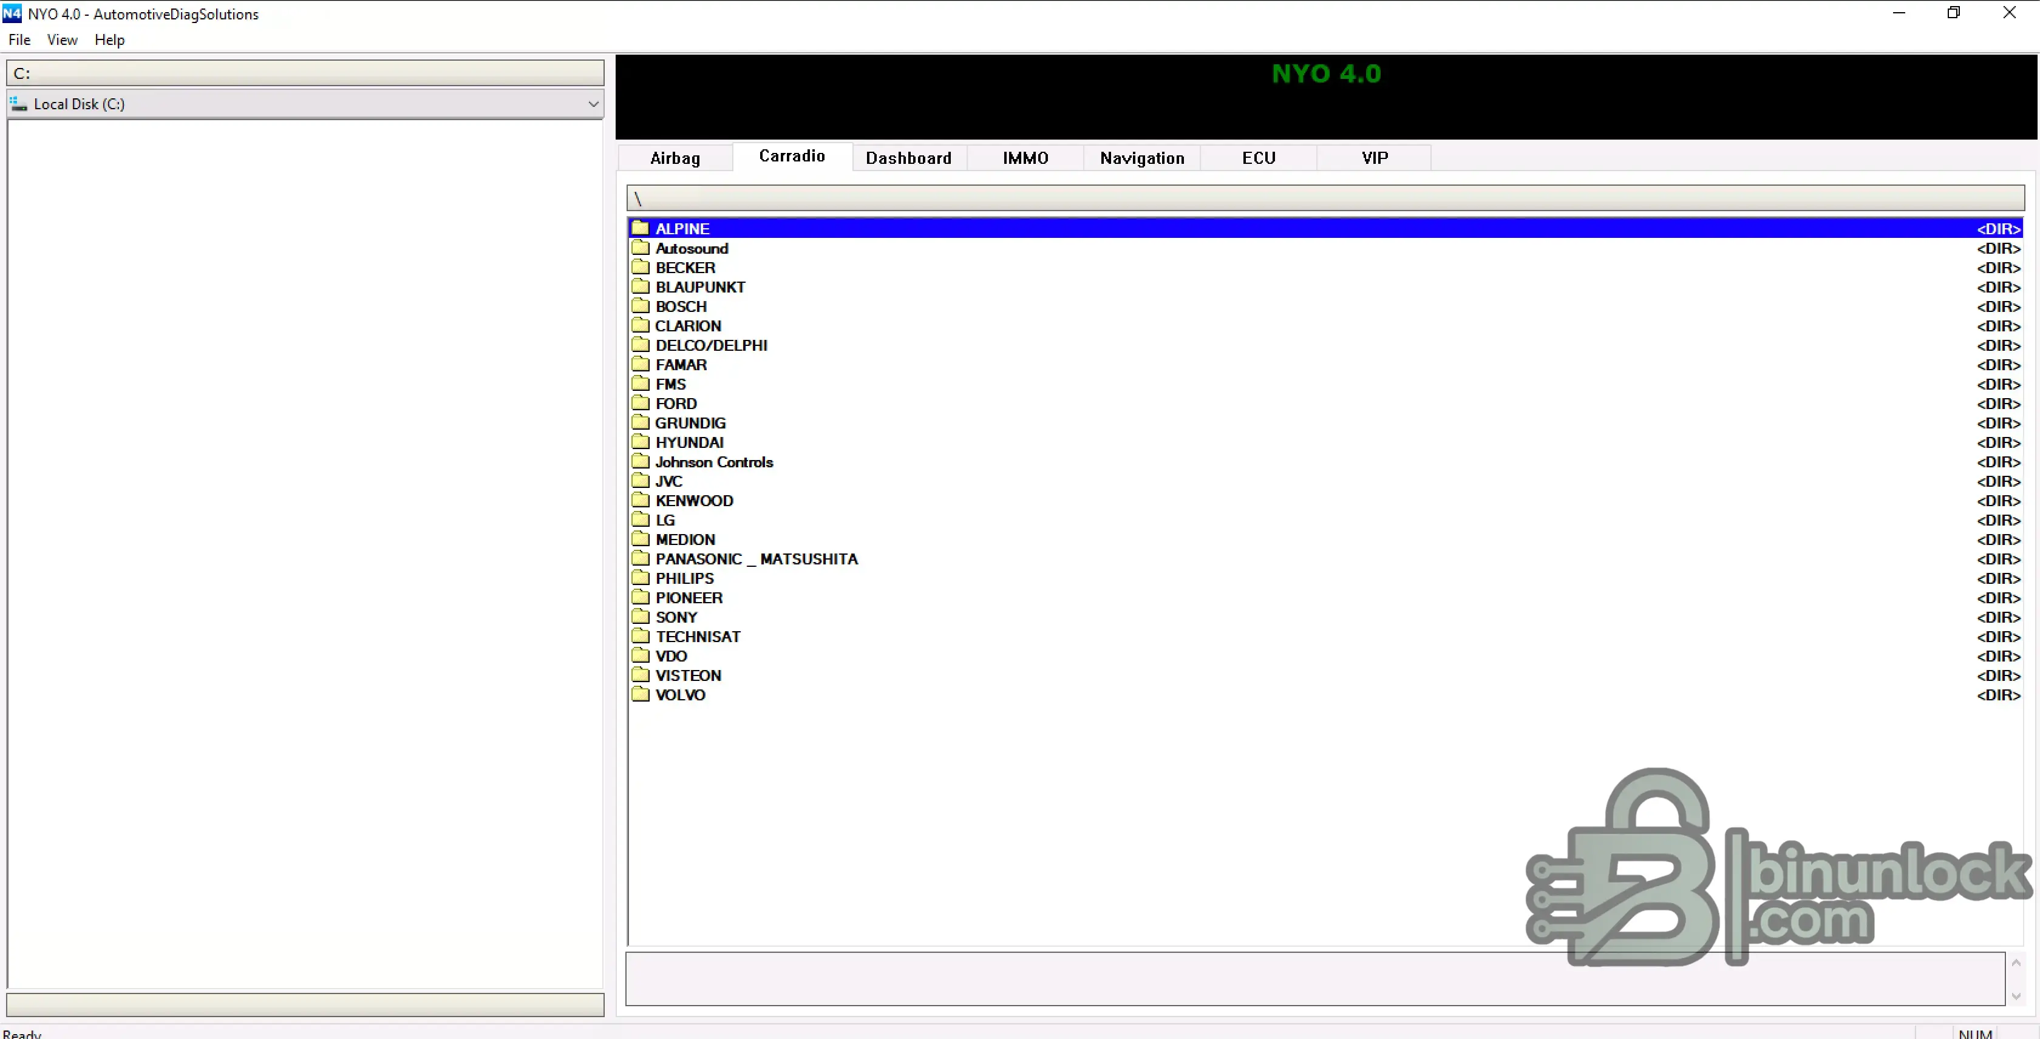2040x1039 pixels.
Task: Click the ALPINE folder icon
Action: (640, 228)
